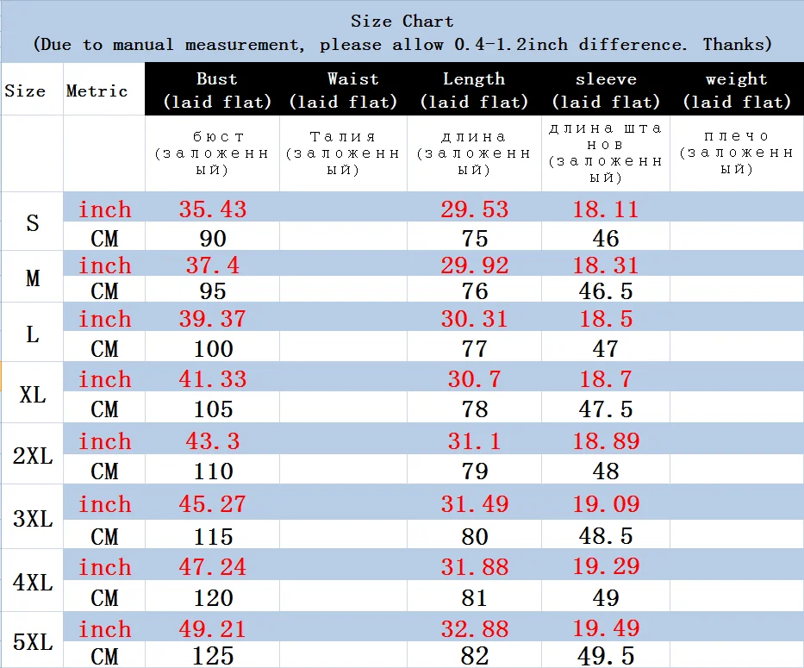Click bust value "35.43" for size S
Image resolution: width=804 pixels, height=668 pixels.
(x=212, y=209)
